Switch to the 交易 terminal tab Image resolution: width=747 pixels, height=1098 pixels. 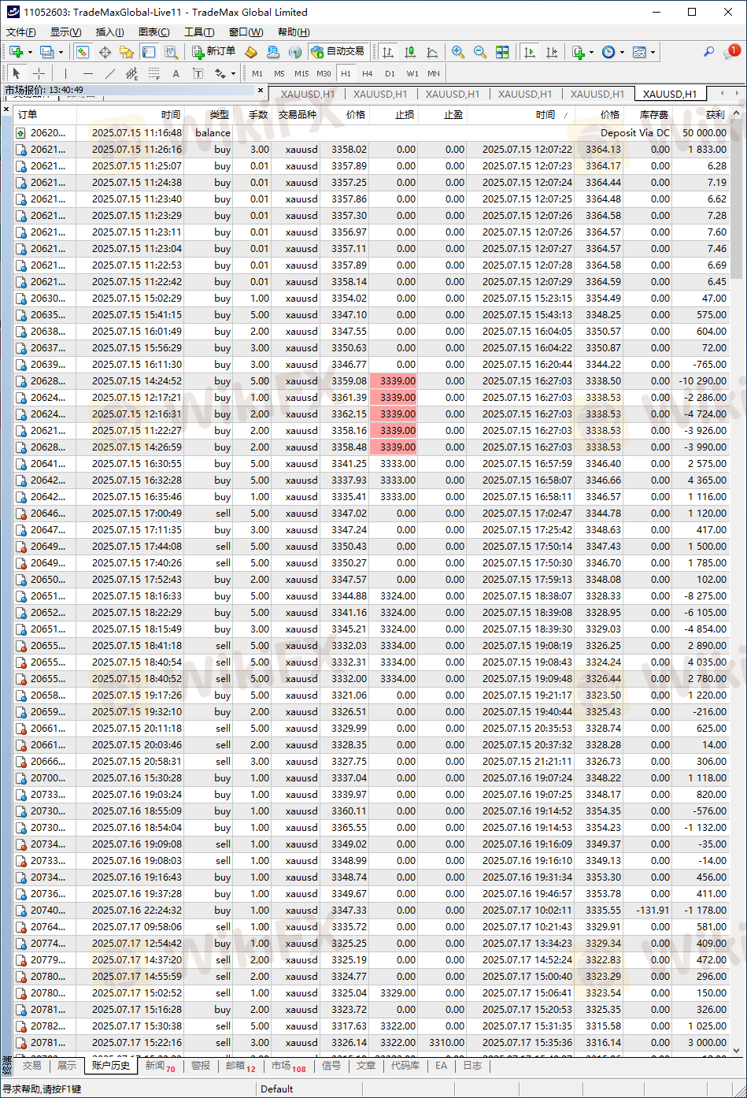point(31,1065)
